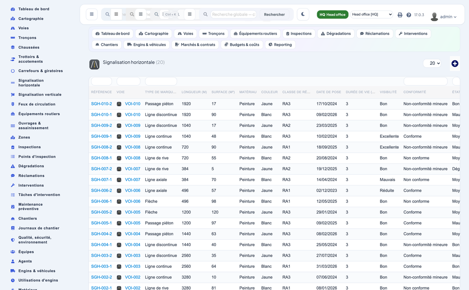Open Points d'inspection in the sidebar
469x290 pixels.
click(37, 157)
